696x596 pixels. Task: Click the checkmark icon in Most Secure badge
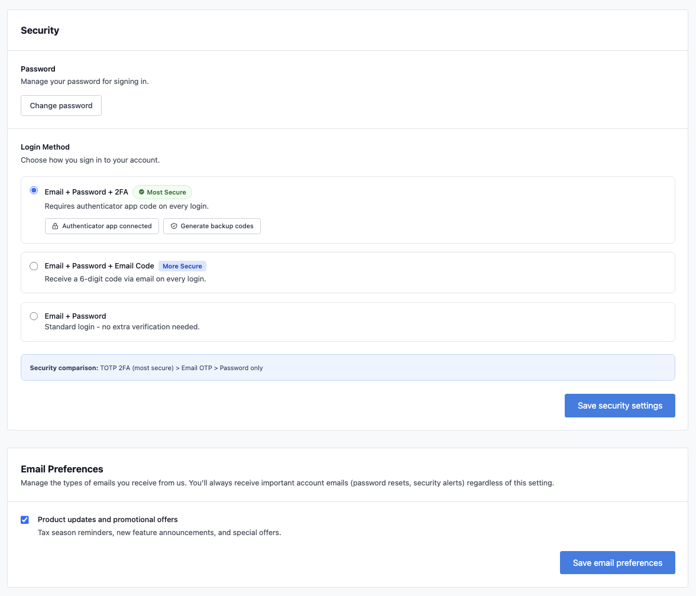coord(141,192)
